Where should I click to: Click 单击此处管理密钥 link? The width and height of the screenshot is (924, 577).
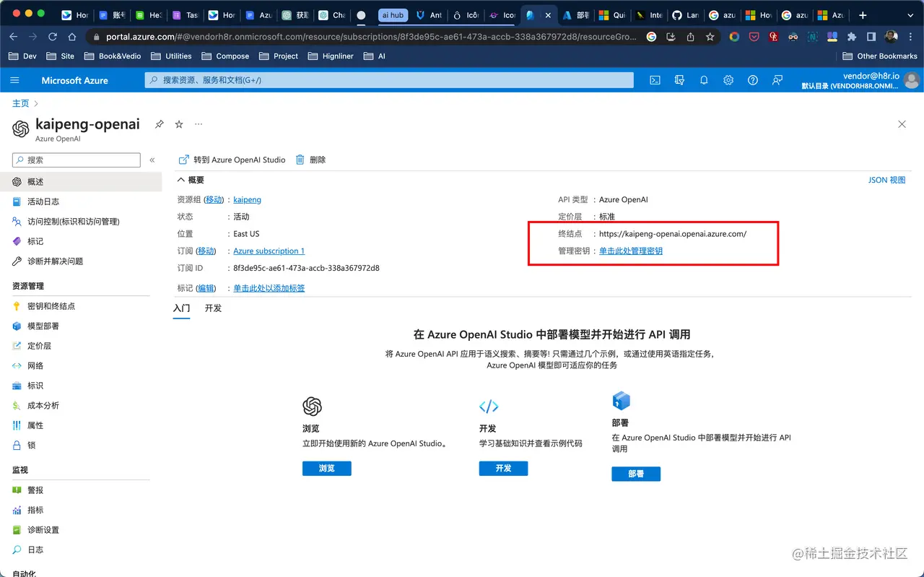click(631, 251)
